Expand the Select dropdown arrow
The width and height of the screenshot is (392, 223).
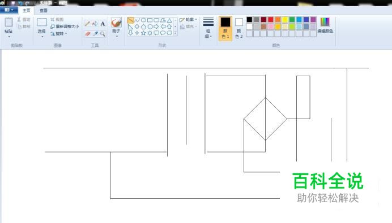[x=42, y=37]
